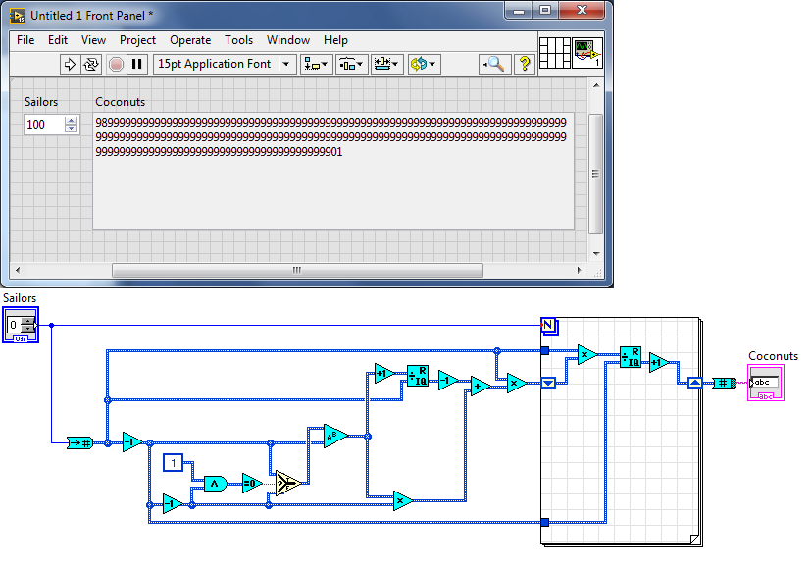Click the horizontal scrollbar thumb
812x570 pixels.
coord(297,270)
